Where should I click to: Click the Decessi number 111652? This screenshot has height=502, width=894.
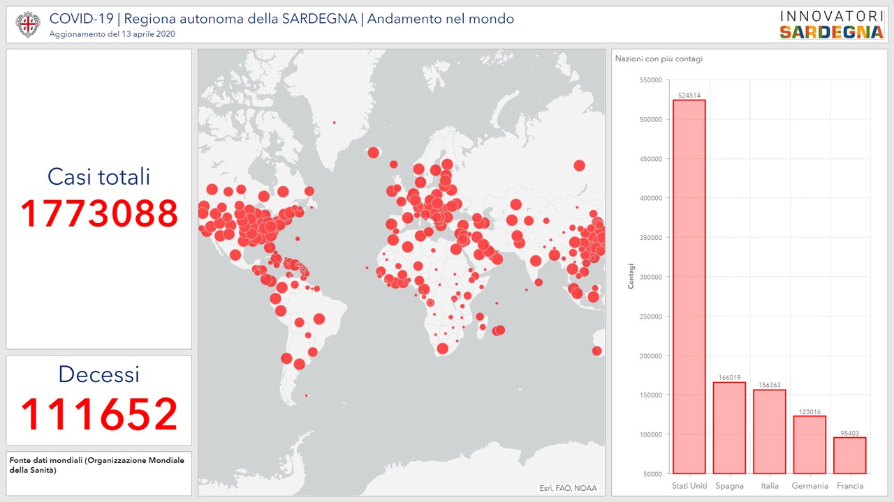coord(98,414)
